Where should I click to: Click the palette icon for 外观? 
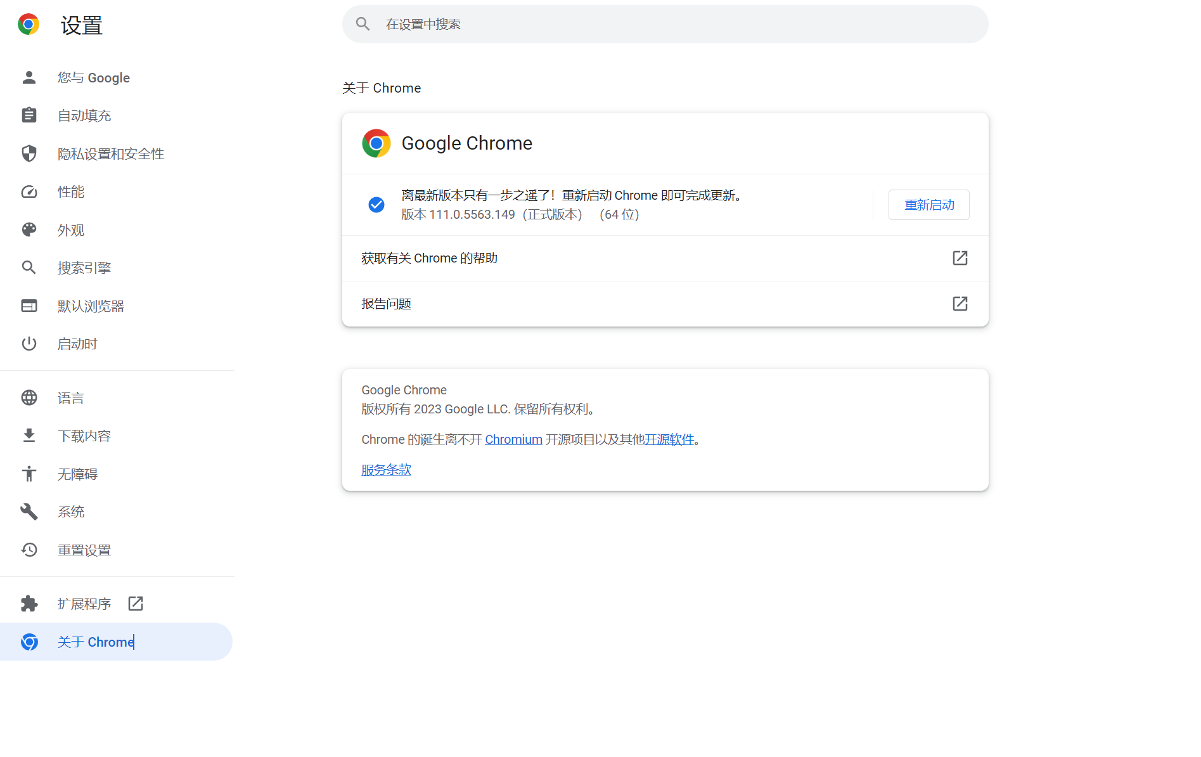(29, 230)
